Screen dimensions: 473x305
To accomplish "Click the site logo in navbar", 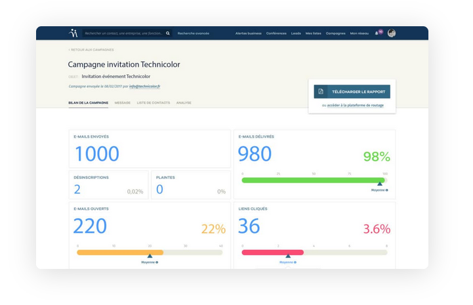I will pyautogui.click(x=73, y=33).
